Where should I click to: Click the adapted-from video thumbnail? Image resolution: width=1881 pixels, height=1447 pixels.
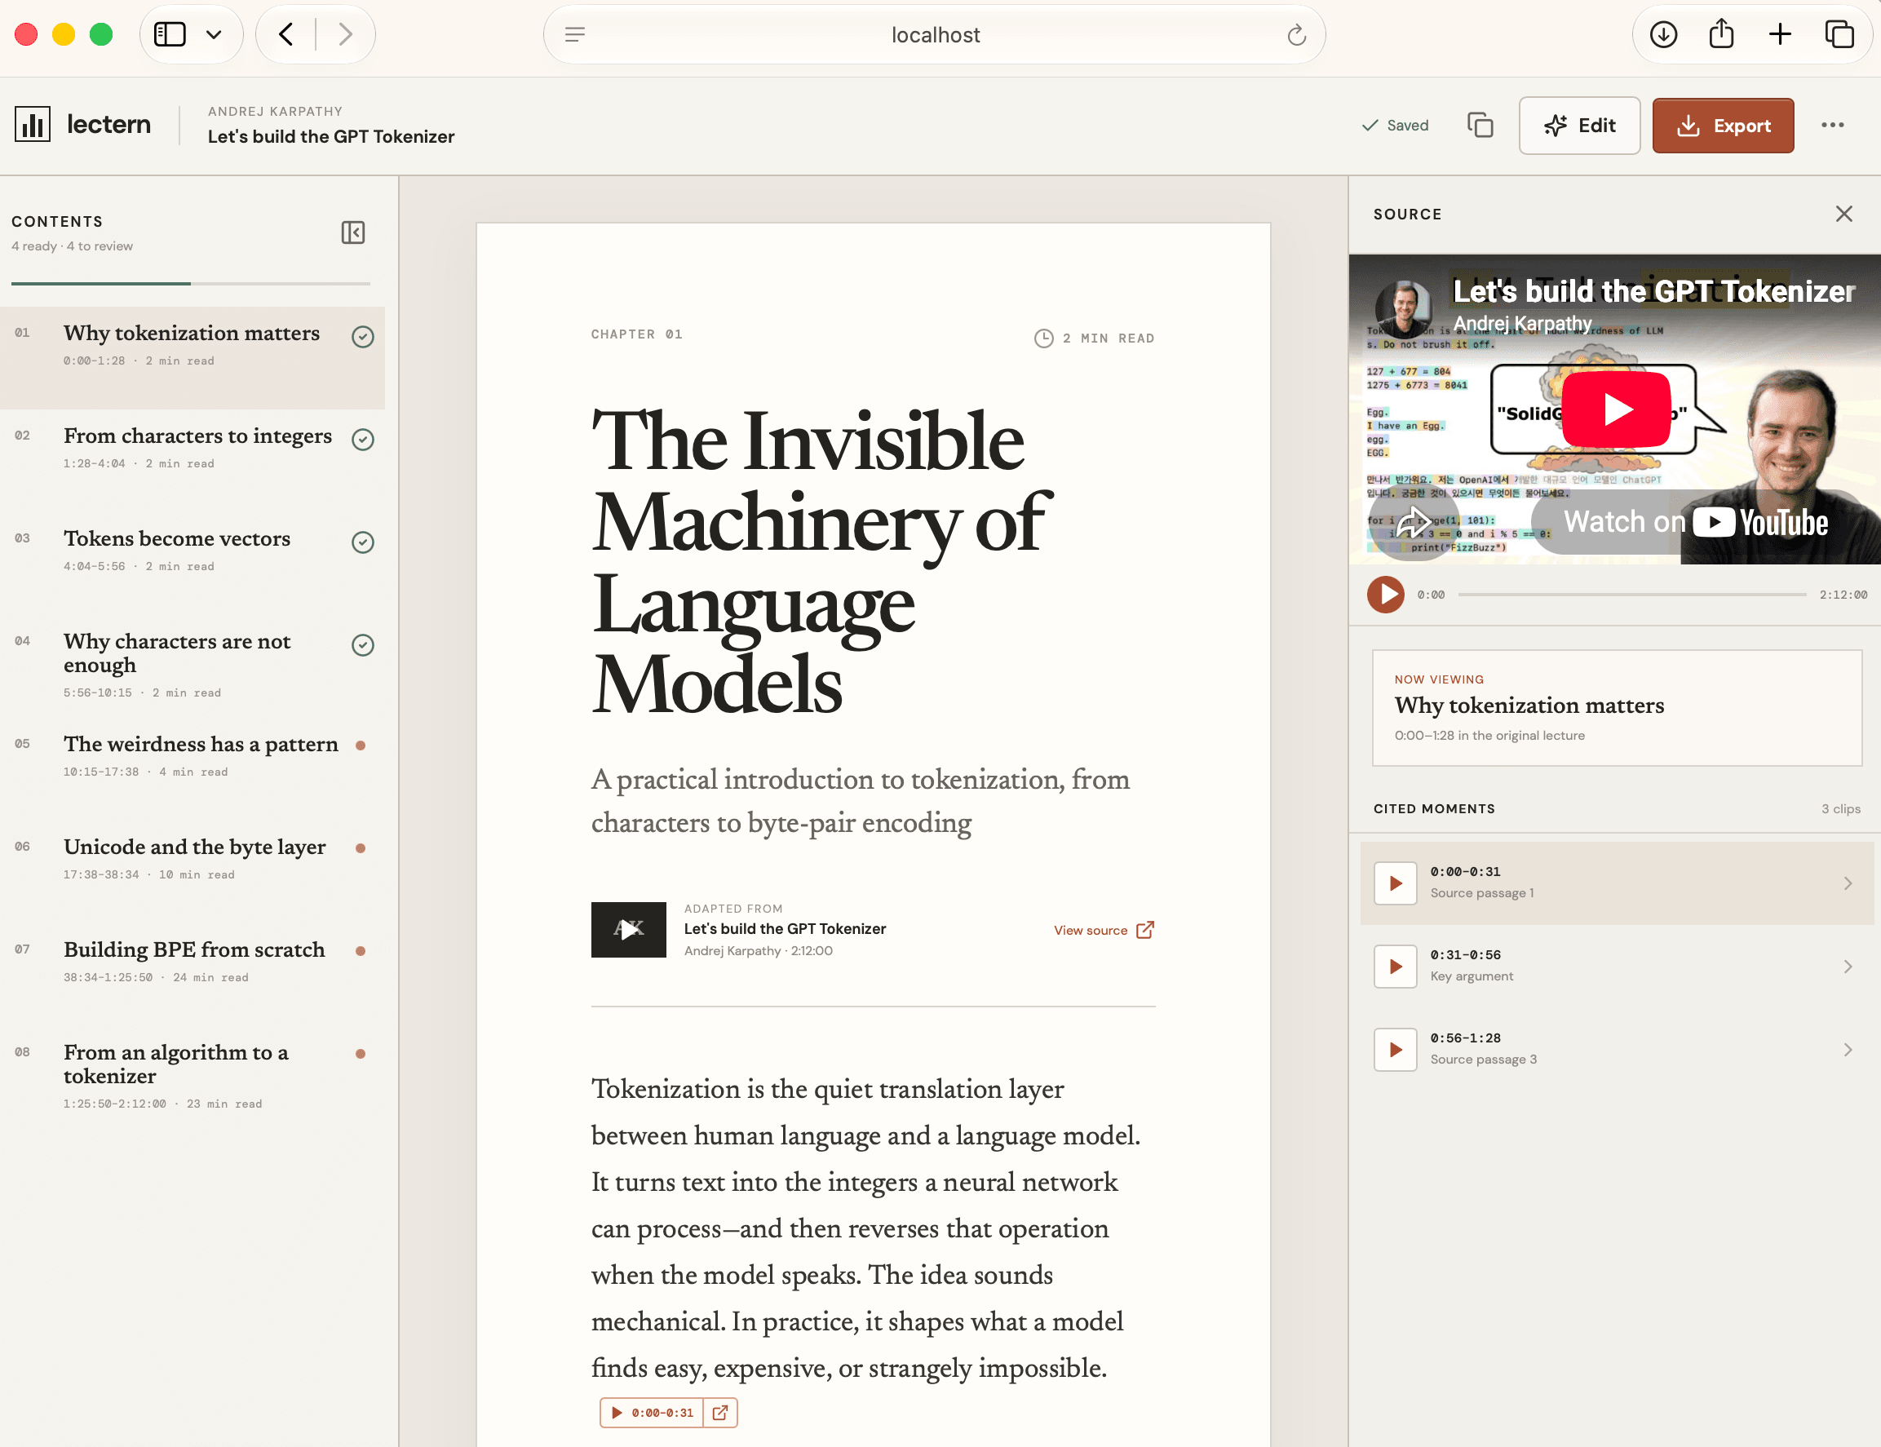[x=628, y=929]
